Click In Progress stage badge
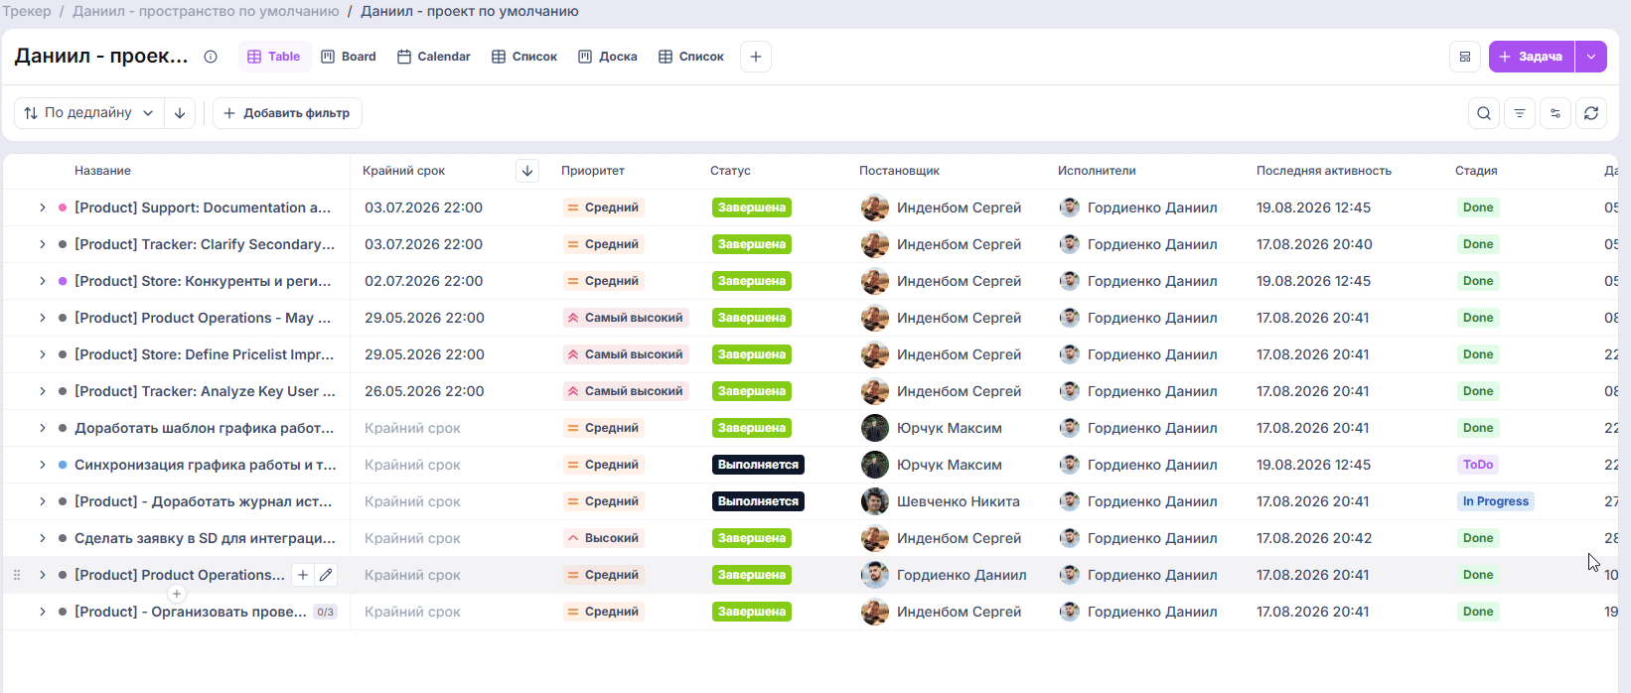The width and height of the screenshot is (1631, 693). pos(1495,501)
